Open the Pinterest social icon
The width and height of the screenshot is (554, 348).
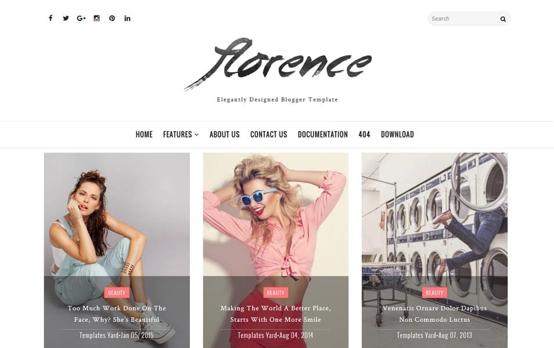111,18
